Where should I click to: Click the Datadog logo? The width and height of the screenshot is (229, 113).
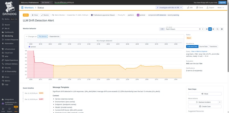pyautogui.click(x=9, y=9)
